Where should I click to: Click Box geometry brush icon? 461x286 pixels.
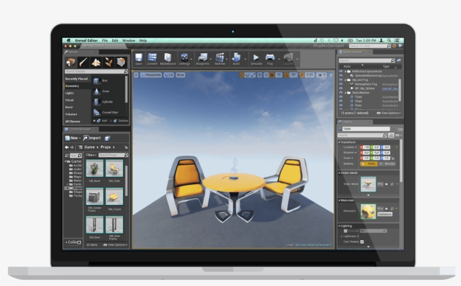coord(97,81)
